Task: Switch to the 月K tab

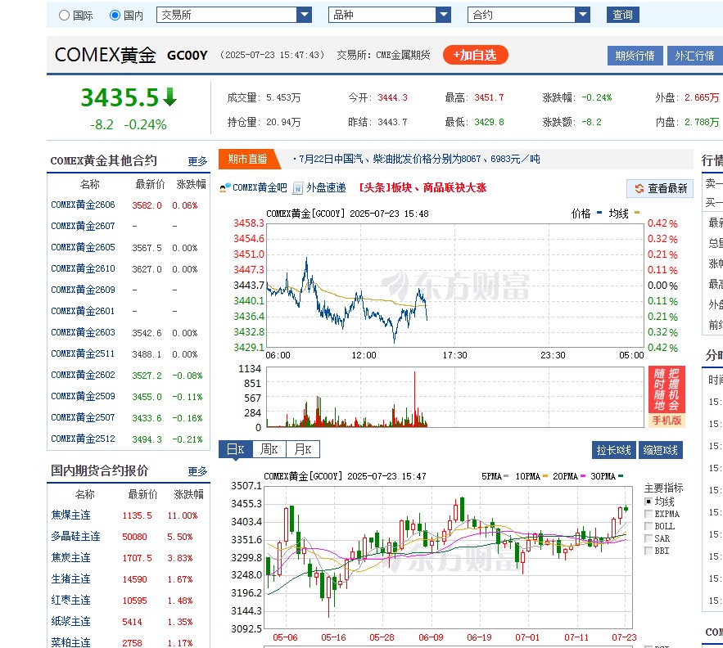Action: tap(303, 449)
